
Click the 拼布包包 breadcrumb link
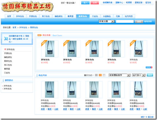23,27
